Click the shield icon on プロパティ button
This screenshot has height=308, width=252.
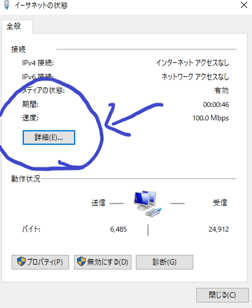tap(21, 262)
